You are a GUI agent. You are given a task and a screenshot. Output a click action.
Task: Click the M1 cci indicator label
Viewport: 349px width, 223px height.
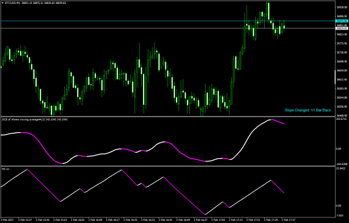[x=6, y=169]
